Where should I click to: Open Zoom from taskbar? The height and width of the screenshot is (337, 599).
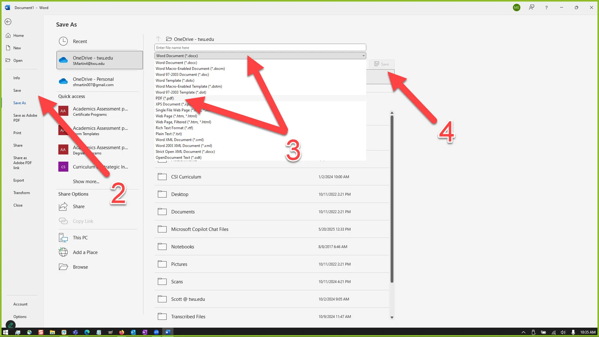[x=156, y=332]
